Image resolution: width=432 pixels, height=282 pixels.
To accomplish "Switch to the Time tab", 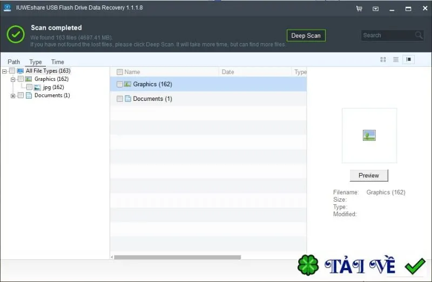I will [58, 62].
